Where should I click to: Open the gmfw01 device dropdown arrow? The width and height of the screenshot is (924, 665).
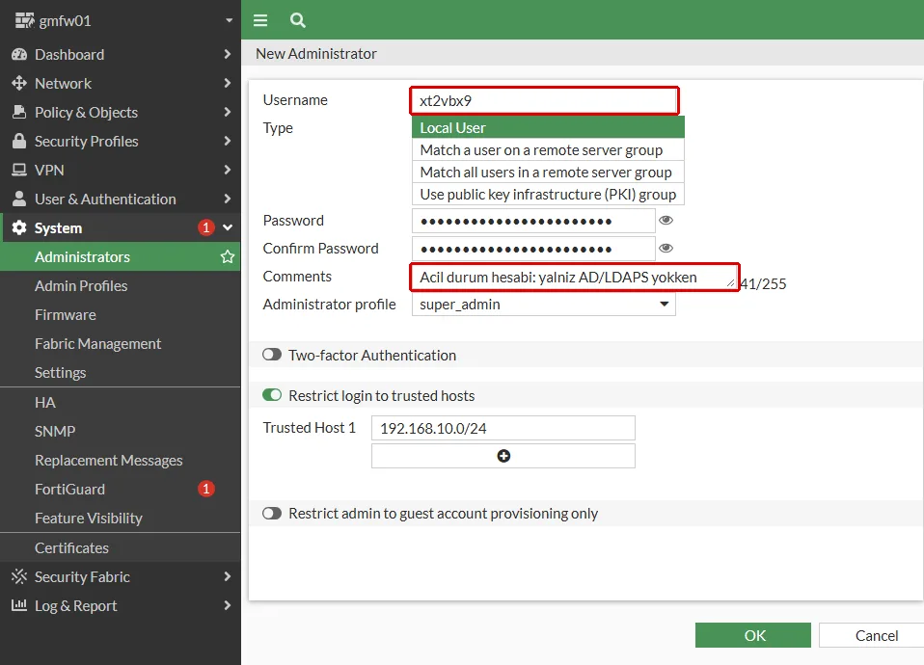click(230, 20)
